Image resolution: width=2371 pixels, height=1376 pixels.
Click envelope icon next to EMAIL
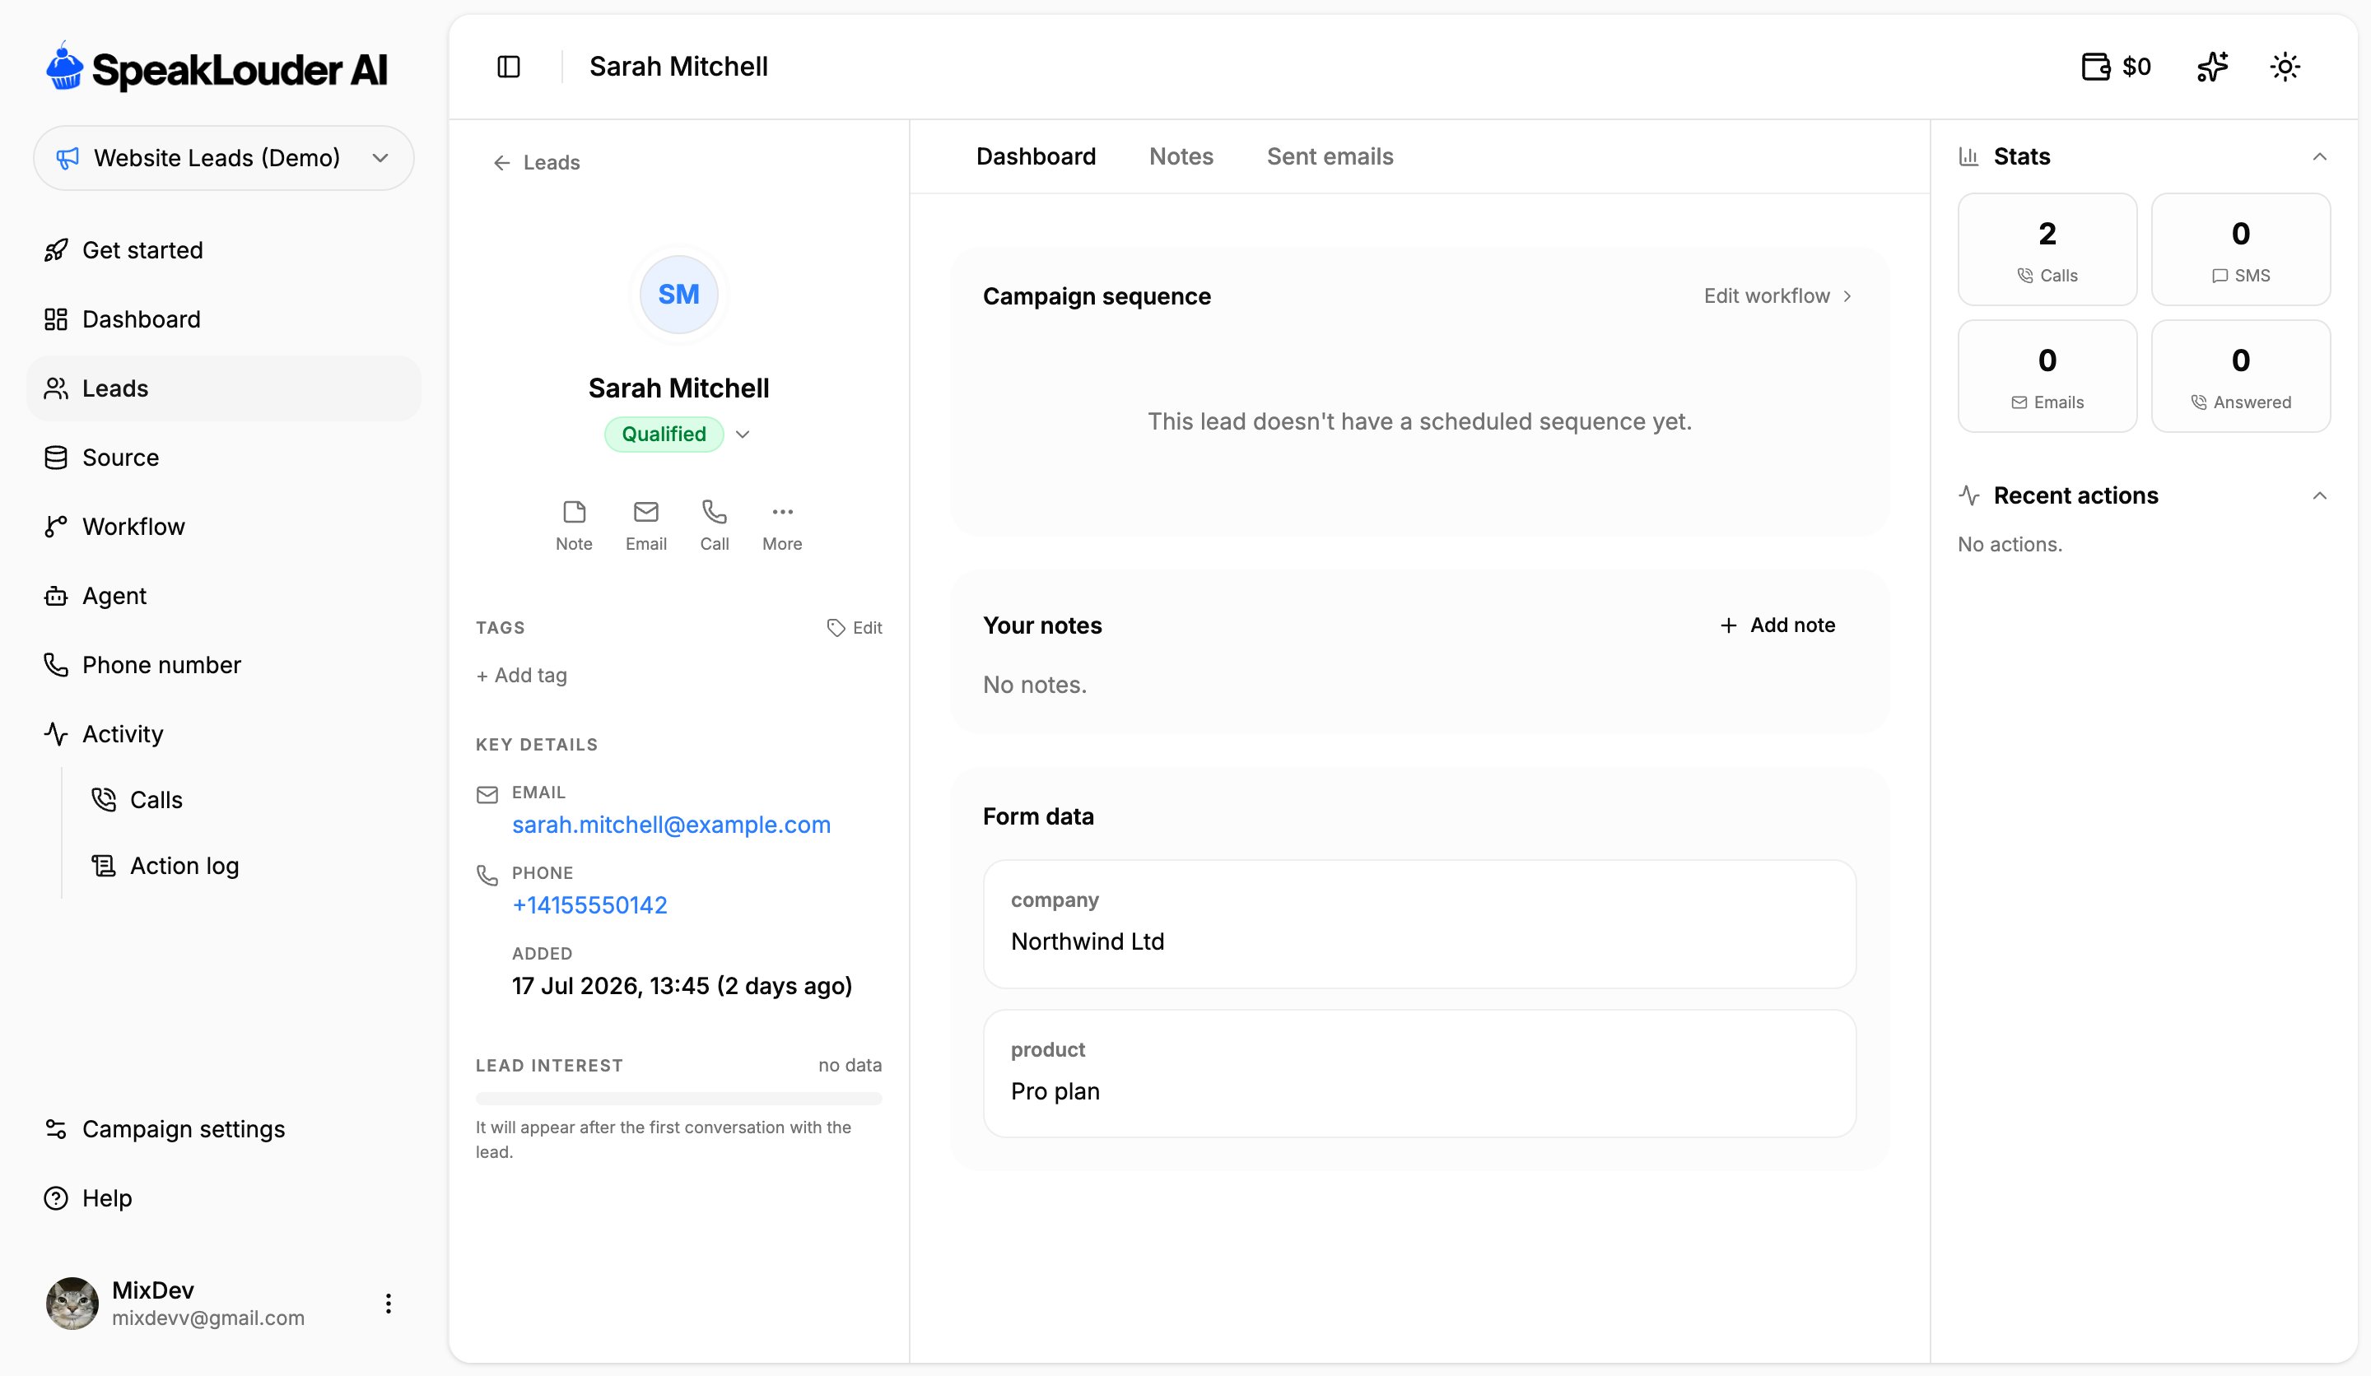pos(487,795)
